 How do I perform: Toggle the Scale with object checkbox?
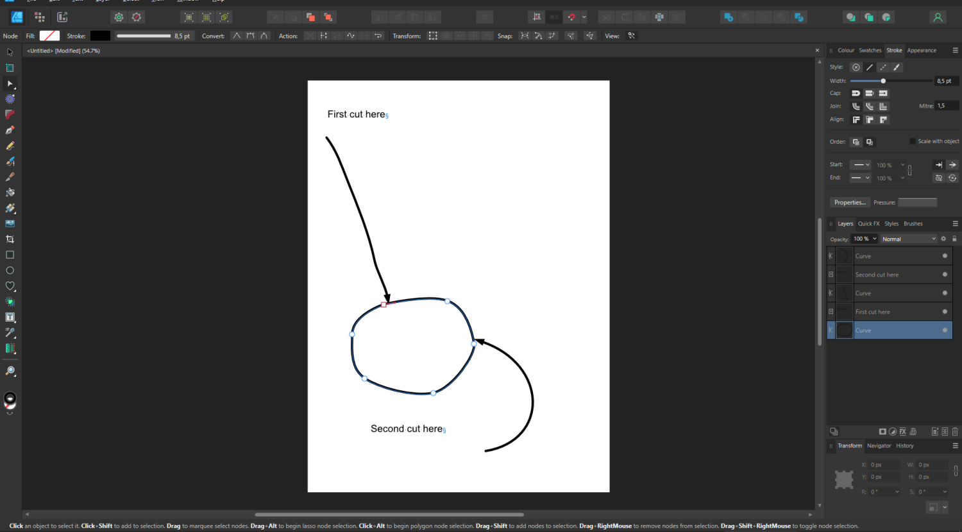(x=913, y=141)
